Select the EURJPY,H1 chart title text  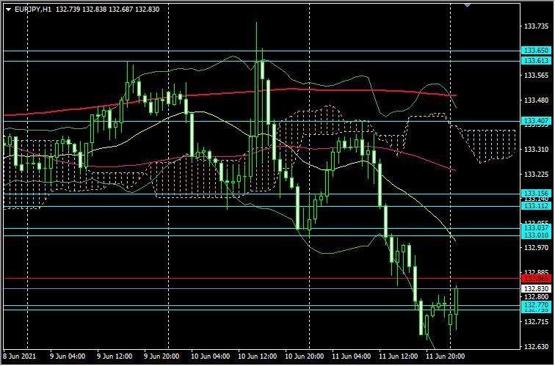33,10
